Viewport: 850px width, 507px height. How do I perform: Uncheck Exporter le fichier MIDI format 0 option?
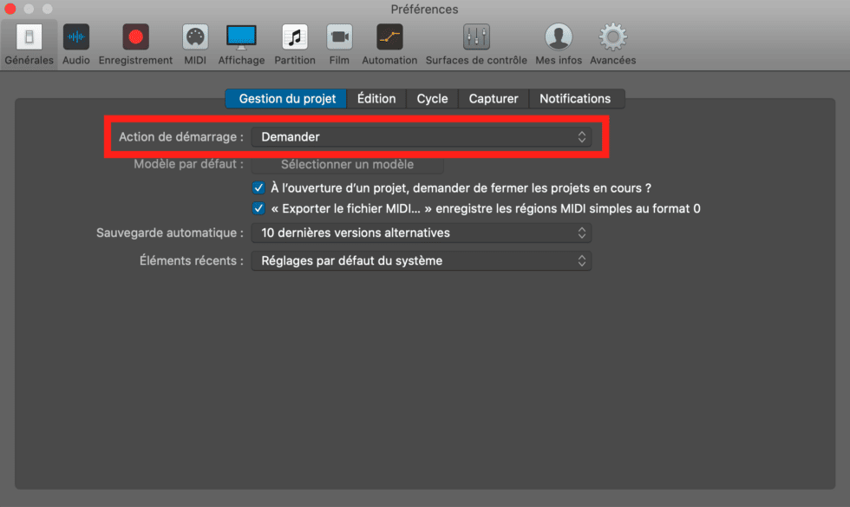click(258, 208)
